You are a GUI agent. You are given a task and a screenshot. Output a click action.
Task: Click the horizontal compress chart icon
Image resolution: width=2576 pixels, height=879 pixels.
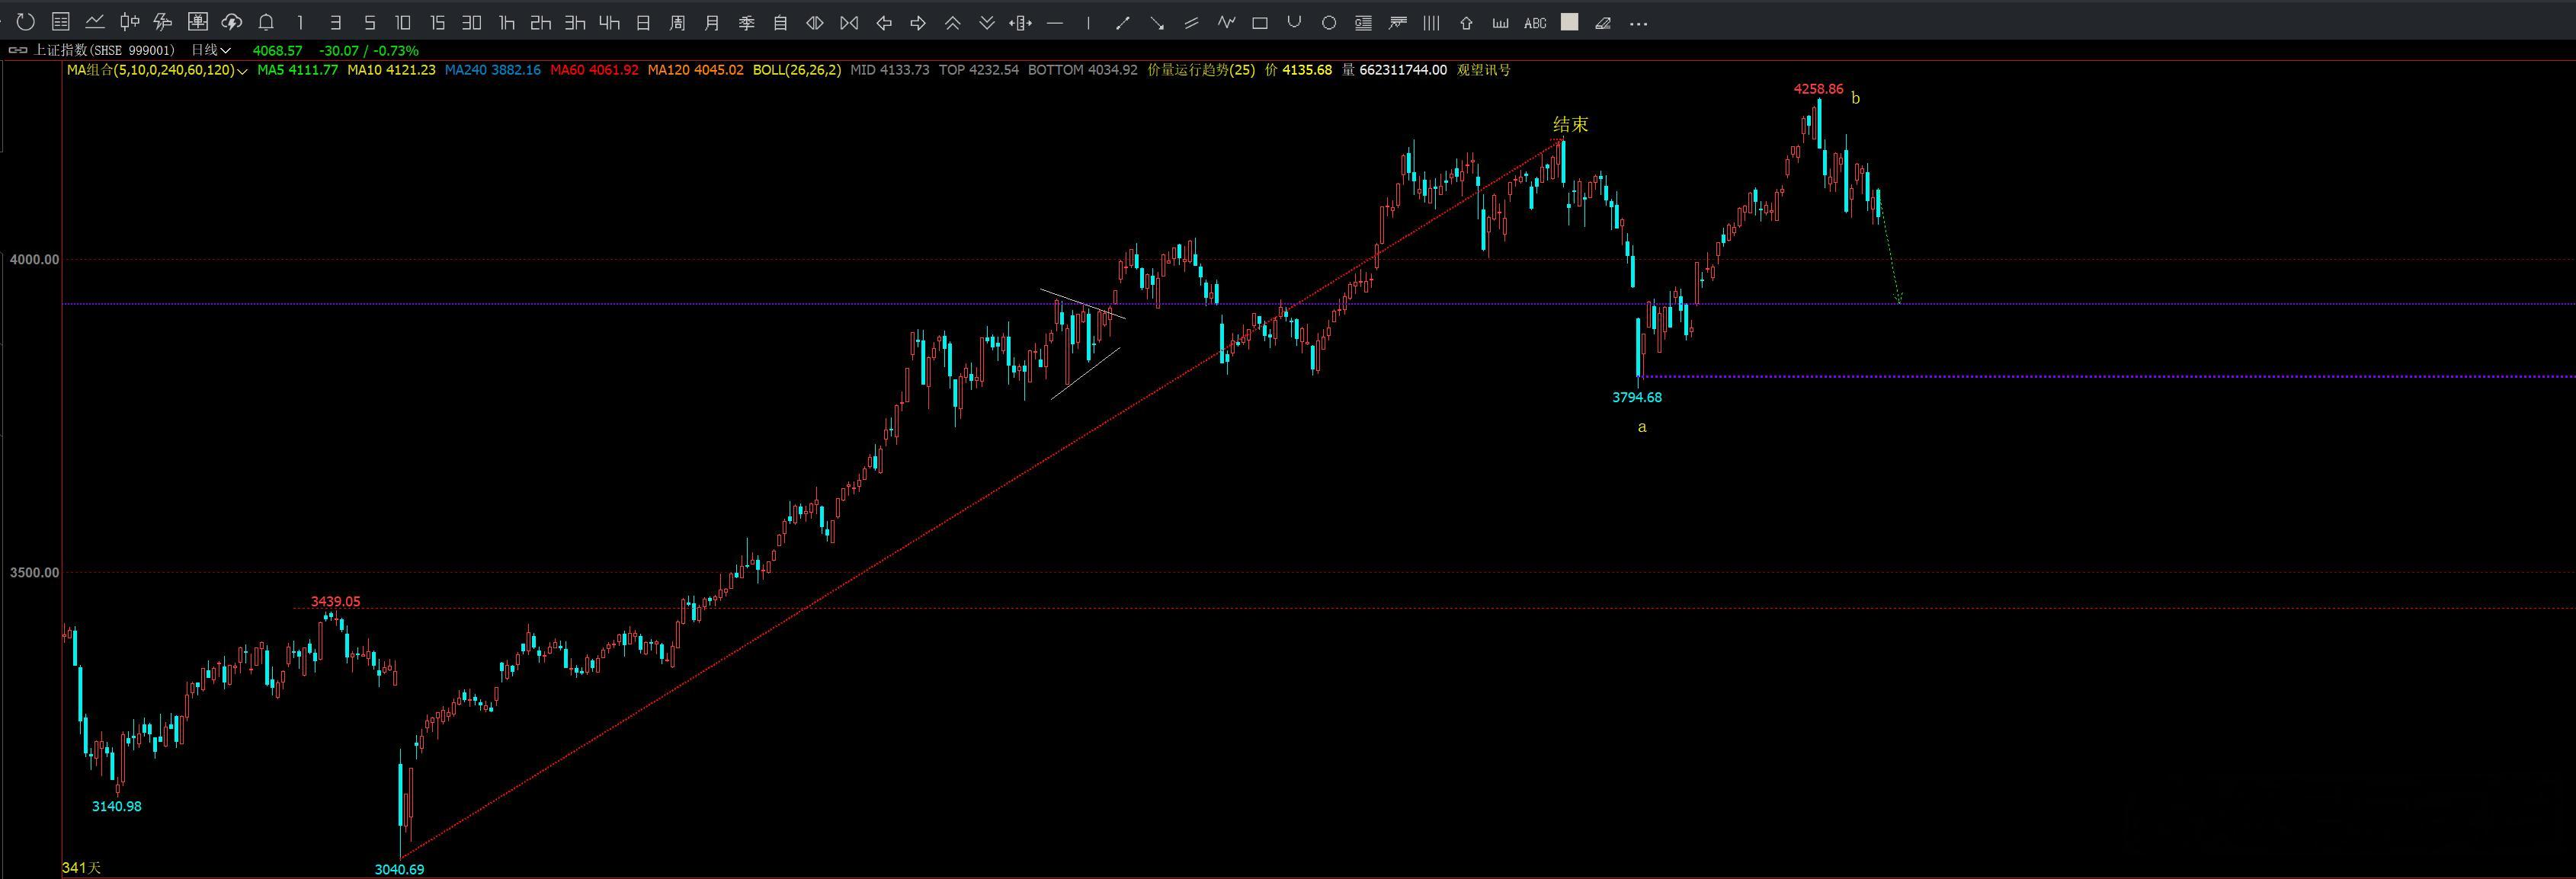point(849,22)
